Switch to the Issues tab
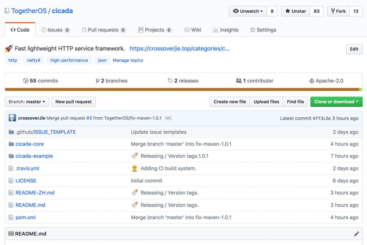 (55, 30)
